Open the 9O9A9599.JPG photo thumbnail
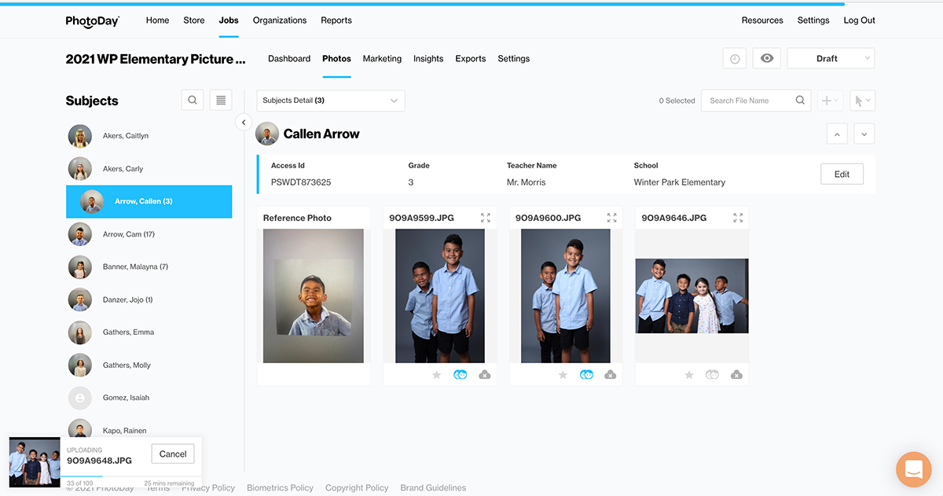Screen dimensions: 943x496 pos(440,296)
